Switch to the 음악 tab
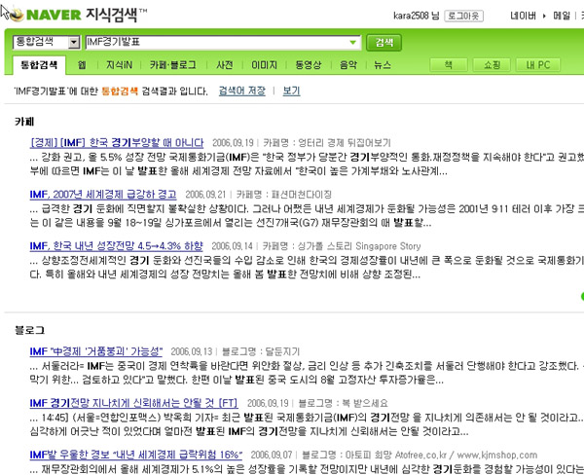Image resolution: width=584 pixels, height=475 pixels. pyautogui.click(x=348, y=65)
